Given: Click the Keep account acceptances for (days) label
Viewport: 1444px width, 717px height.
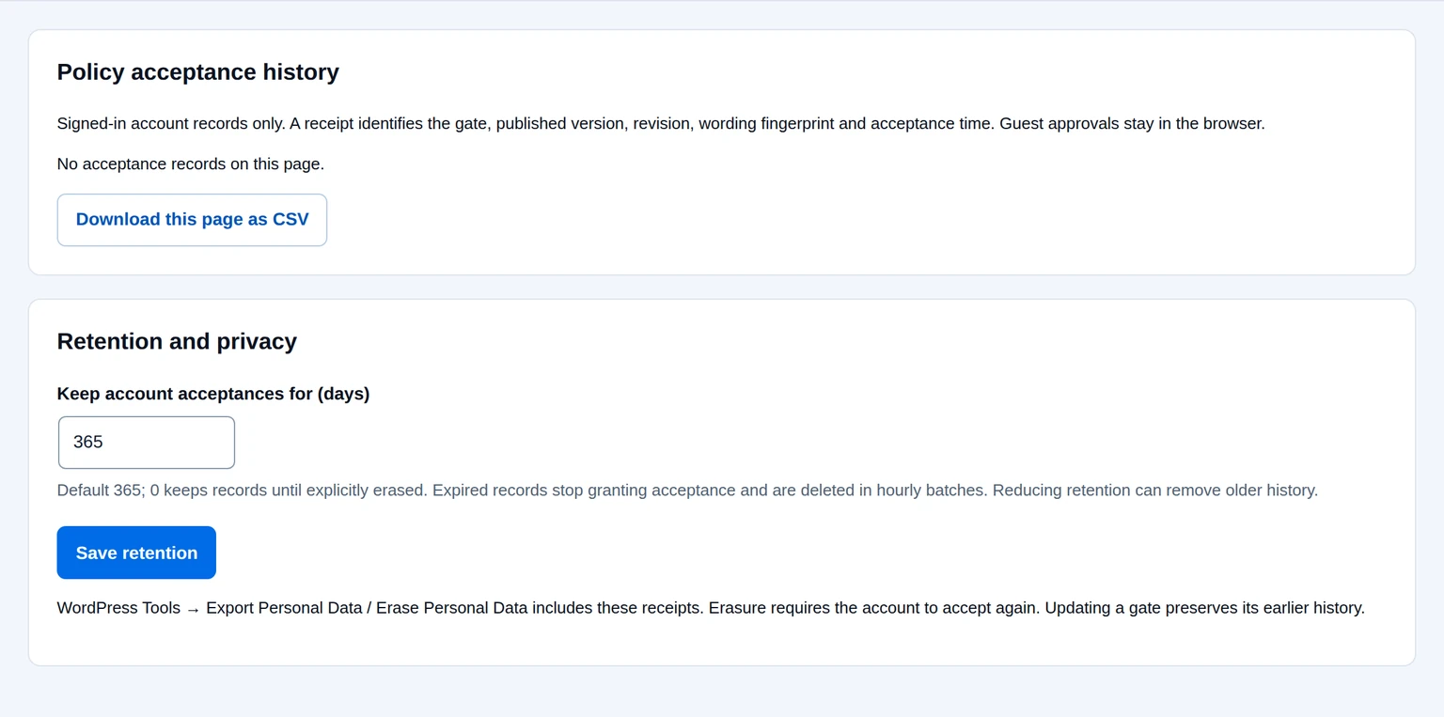Looking at the screenshot, I should (213, 394).
